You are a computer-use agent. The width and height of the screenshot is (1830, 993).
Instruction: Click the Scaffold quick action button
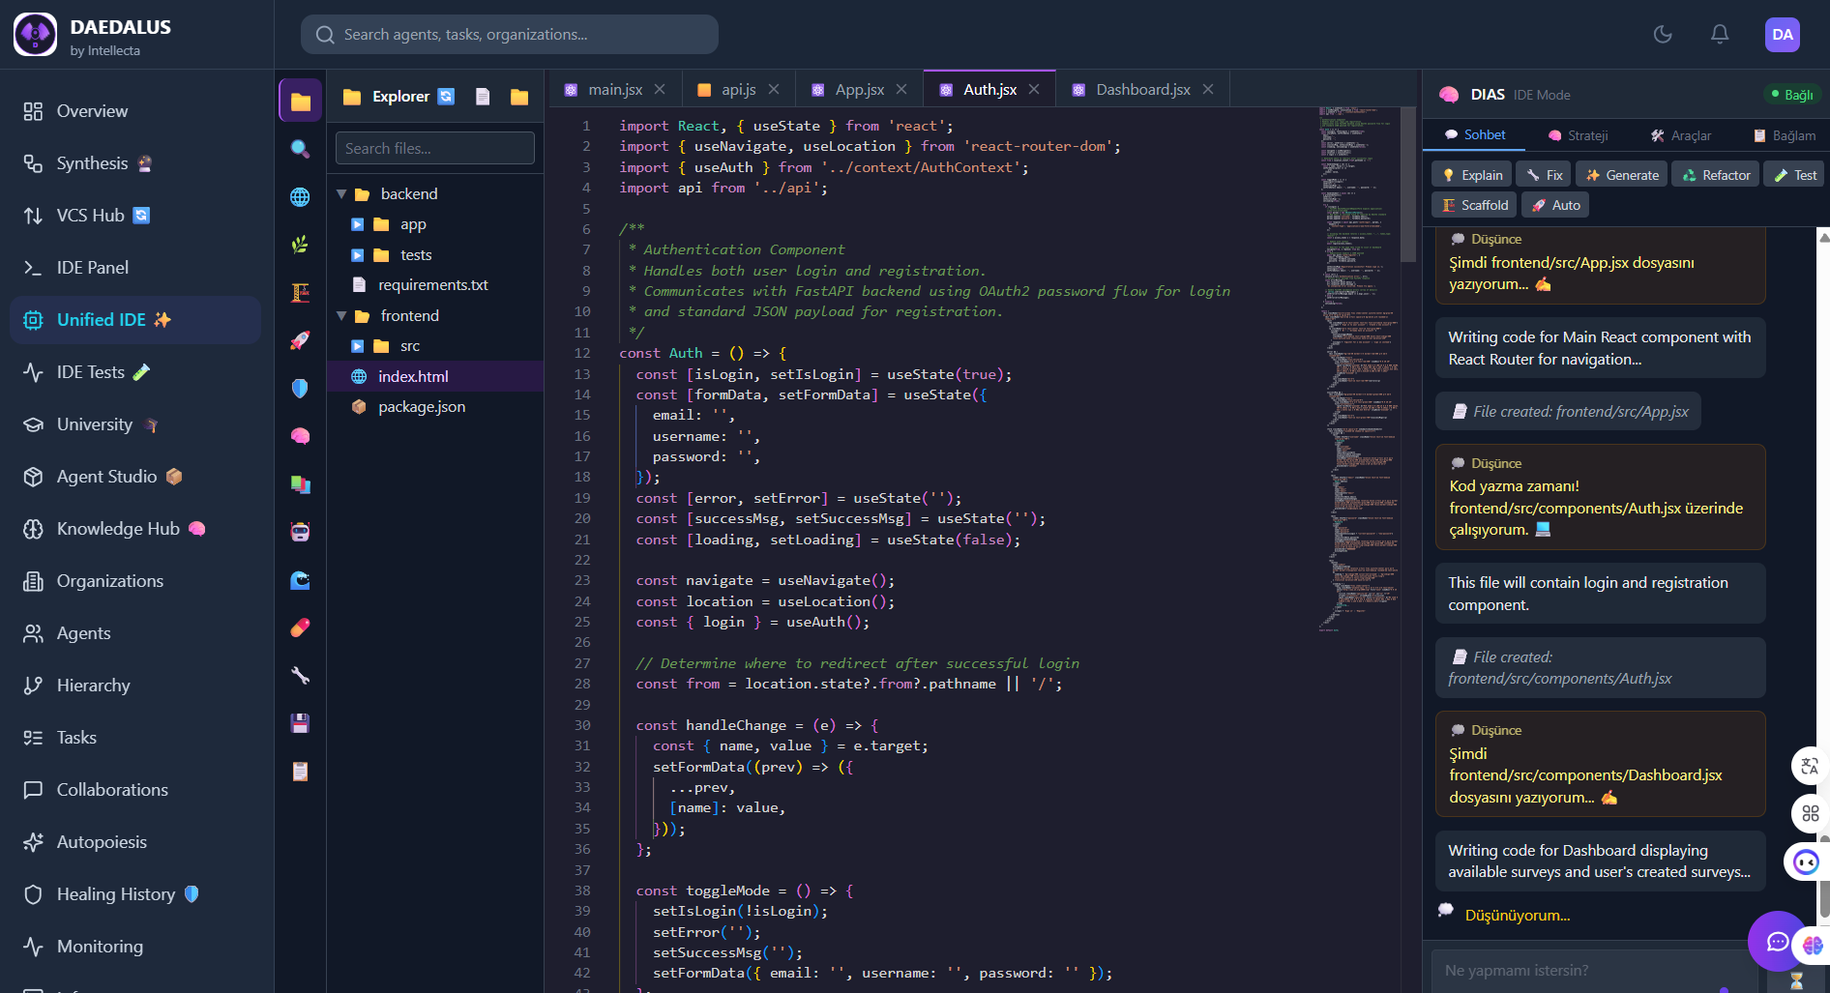click(x=1475, y=205)
